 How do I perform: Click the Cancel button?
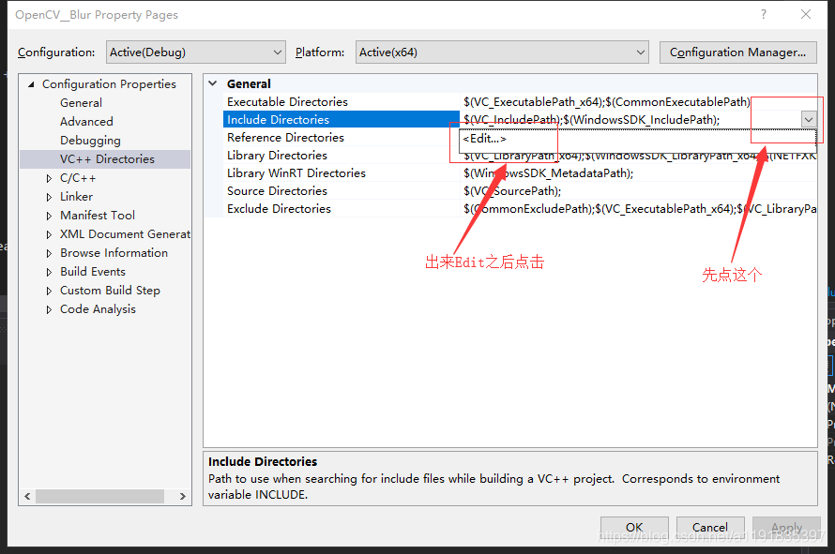(x=710, y=528)
